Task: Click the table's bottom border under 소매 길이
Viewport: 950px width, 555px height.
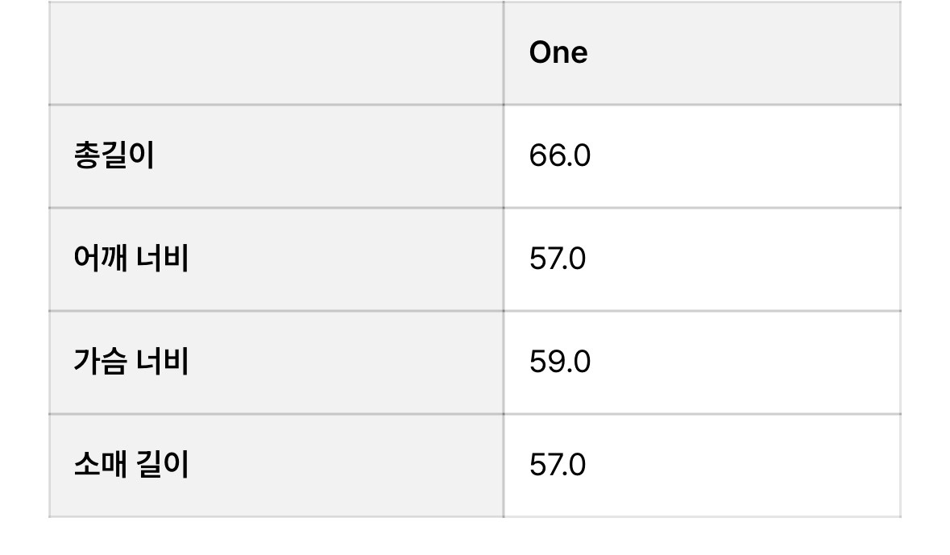Action: coord(276,516)
